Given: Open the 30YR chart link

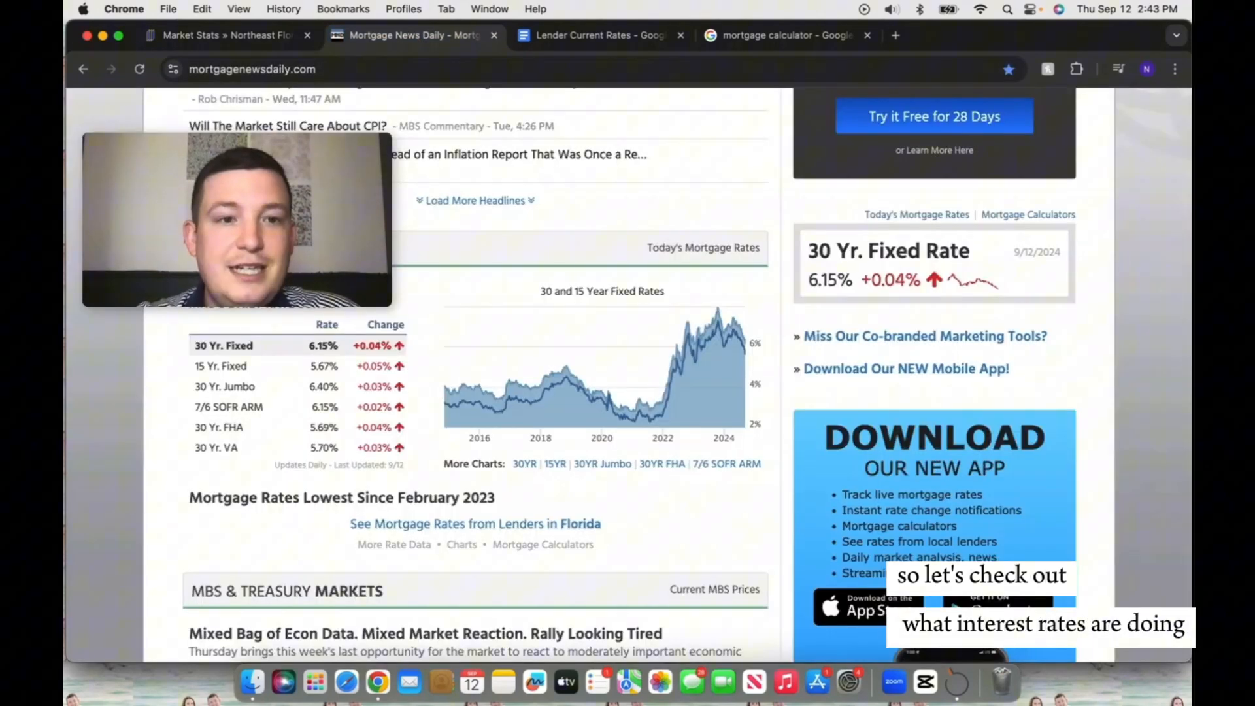Looking at the screenshot, I should click(x=524, y=464).
